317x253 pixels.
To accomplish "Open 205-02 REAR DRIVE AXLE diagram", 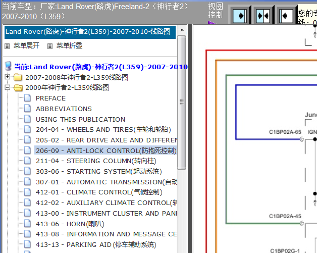I will pyautogui.click(x=106, y=140).
